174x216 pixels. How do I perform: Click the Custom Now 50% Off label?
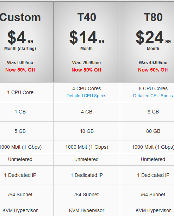pyautogui.click(x=20, y=70)
